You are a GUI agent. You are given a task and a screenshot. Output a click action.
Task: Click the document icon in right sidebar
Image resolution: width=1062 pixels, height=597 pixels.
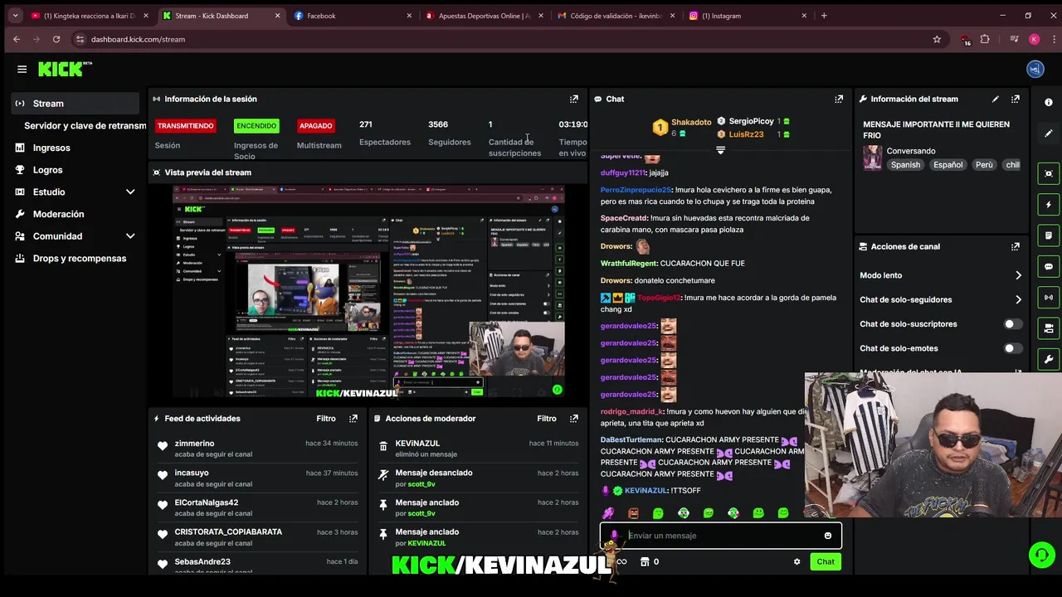pos(1049,235)
